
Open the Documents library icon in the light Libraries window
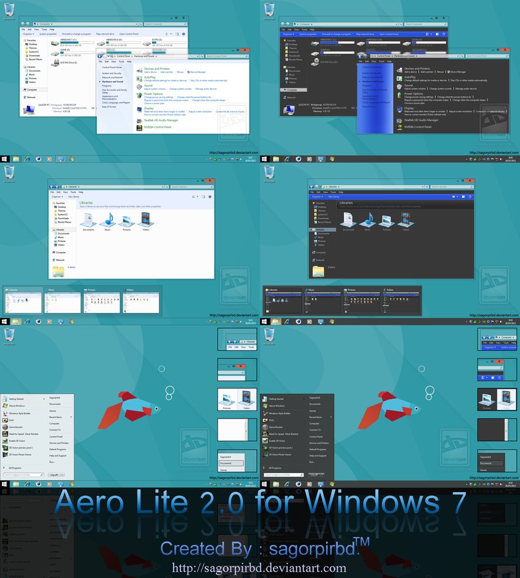point(90,221)
